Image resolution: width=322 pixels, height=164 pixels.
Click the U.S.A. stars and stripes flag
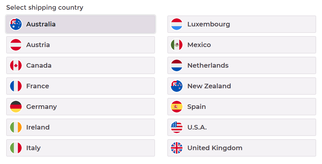pos(177,127)
